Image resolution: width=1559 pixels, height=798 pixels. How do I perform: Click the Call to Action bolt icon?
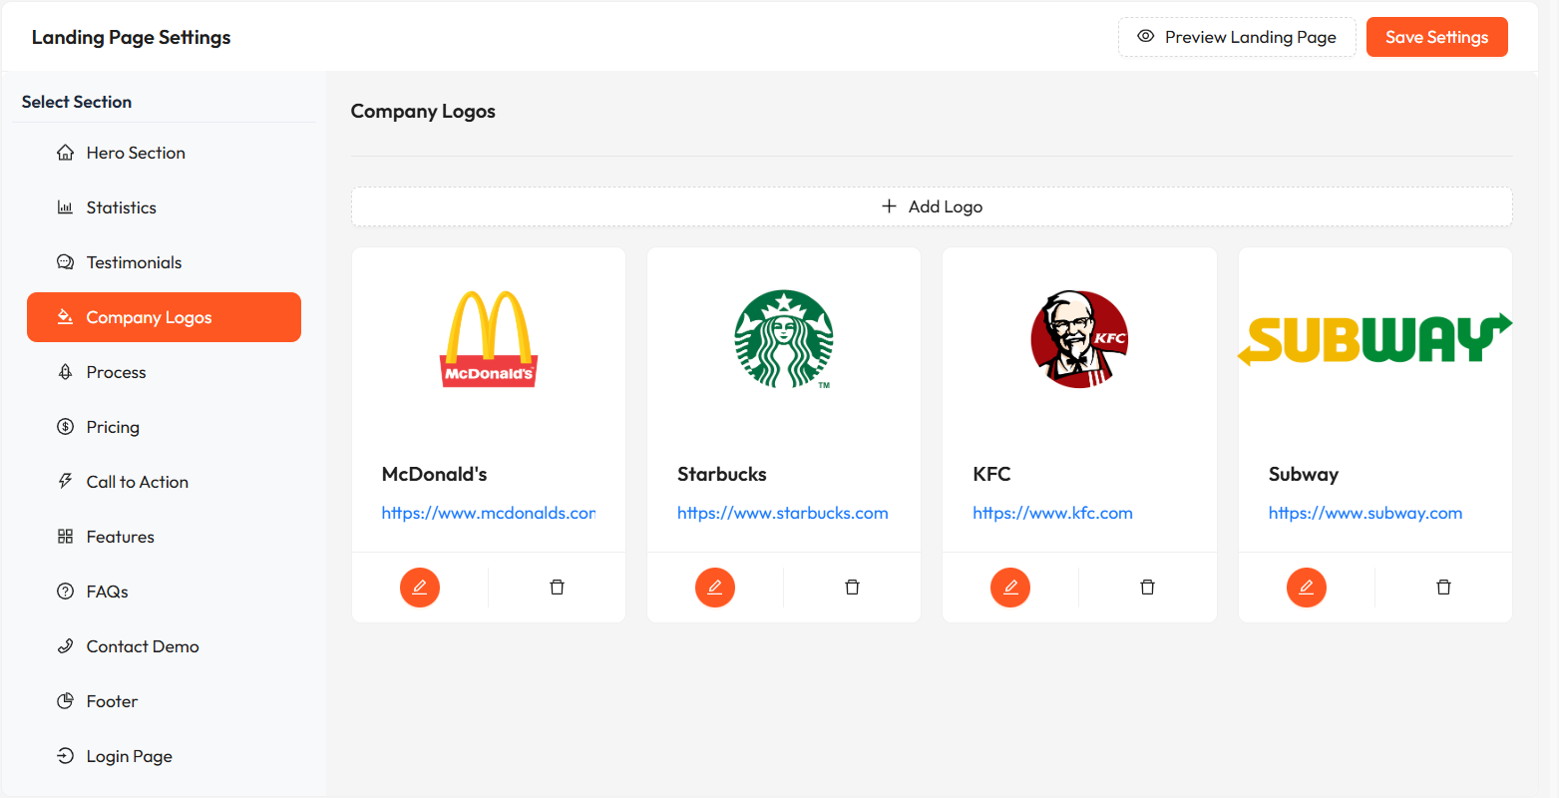(66, 482)
